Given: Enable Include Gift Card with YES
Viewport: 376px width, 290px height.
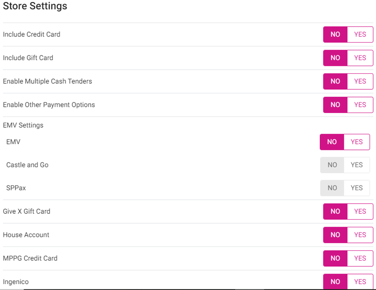Looking at the screenshot, I should click(x=360, y=58).
